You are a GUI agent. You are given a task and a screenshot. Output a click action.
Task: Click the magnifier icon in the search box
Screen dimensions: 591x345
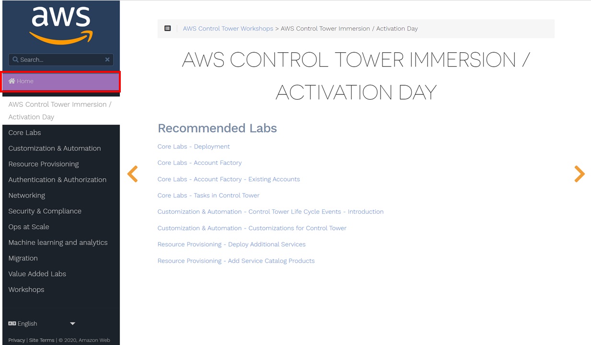(x=16, y=59)
